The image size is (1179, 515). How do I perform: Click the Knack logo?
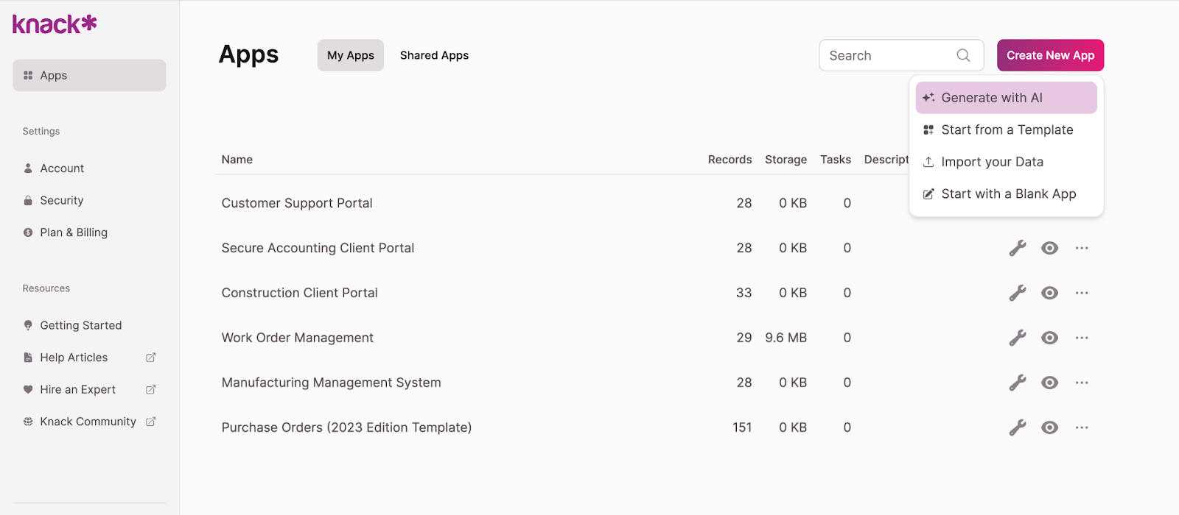(55, 24)
